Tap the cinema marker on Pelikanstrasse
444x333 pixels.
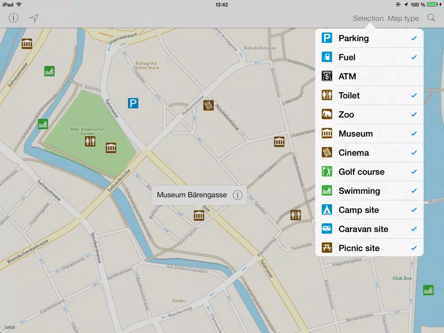tap(209, 105)
